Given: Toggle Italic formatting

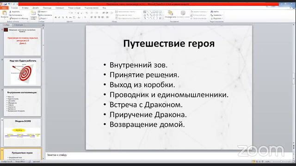Looking at the screenshot, I should pyautogui.click(x=59, y=18).
